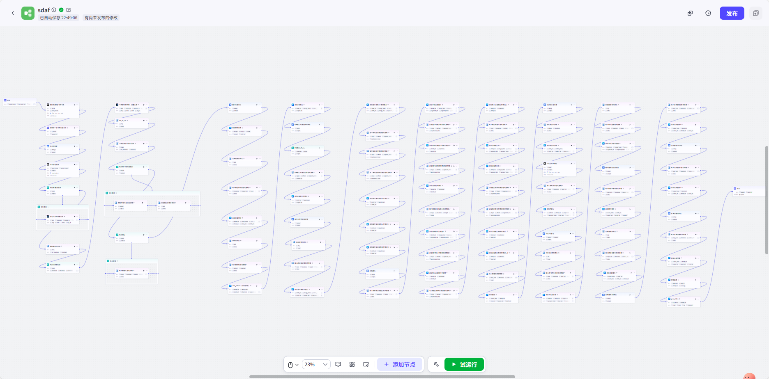Click the 添加节点 add node button
The width and height of the screenshot is (769, 379).
[x=400, y=364]
